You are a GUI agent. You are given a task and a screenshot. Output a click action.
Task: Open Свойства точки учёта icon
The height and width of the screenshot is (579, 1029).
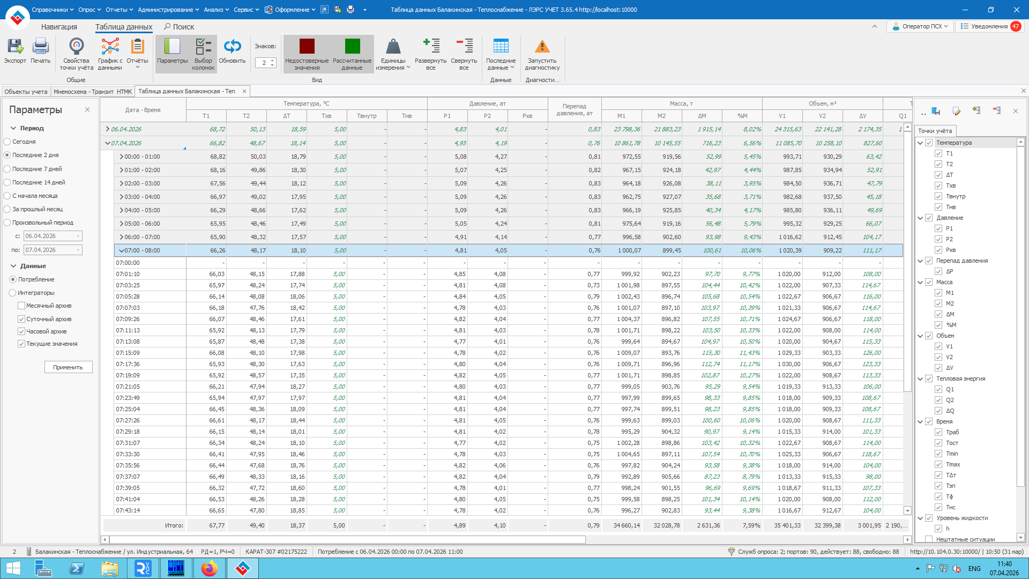(76, 47)
